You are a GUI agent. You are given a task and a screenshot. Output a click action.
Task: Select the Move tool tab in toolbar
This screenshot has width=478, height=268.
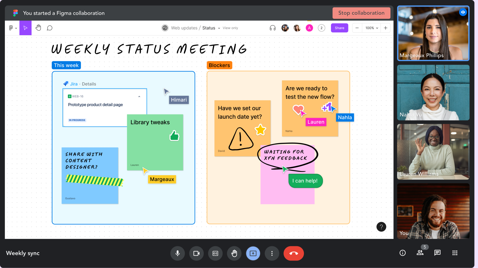pos(25,28)
